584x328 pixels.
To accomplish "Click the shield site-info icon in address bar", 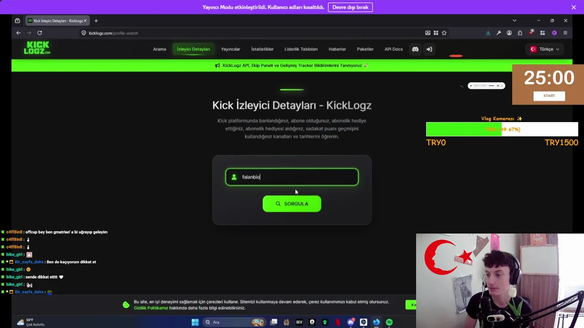I will click(83, 33).
